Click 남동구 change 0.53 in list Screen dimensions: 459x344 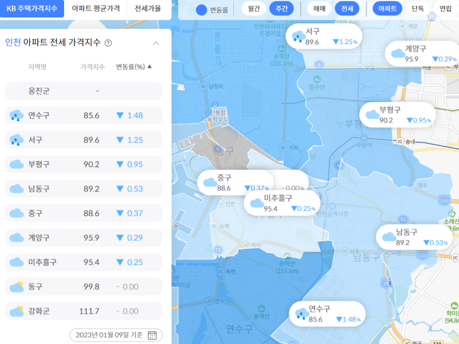coord(135,189)
